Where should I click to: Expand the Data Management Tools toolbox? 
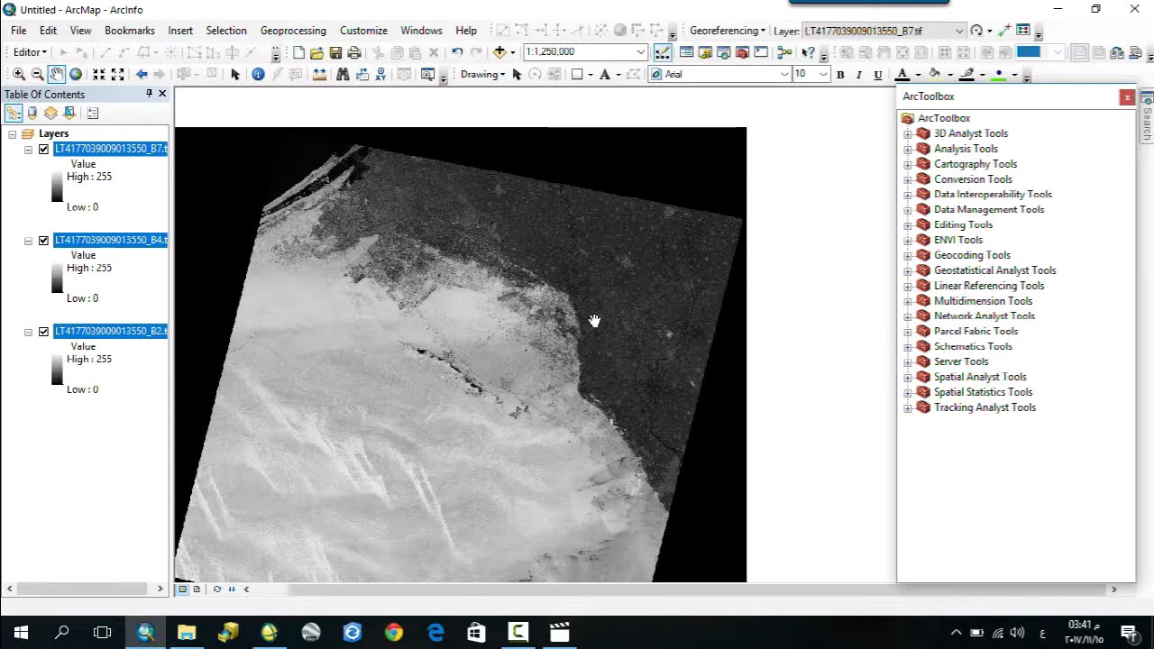pyautogui.click(x=908, y=209)
